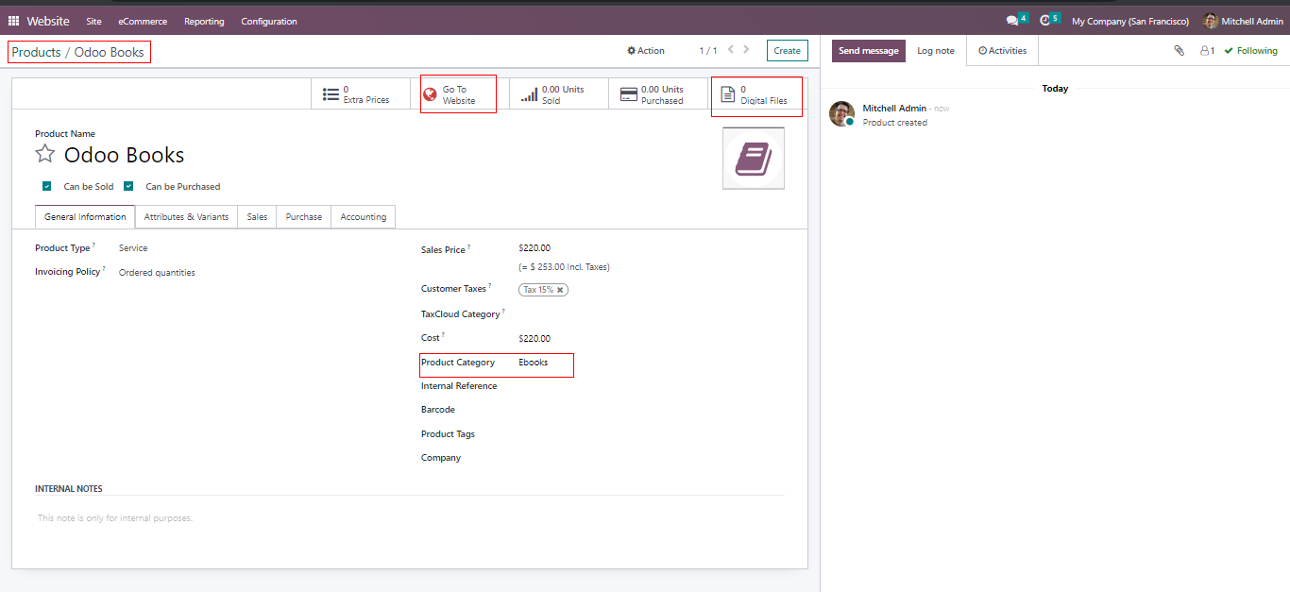Click the Create button
Viewport: 1290px width, 592px height.
click(x=787, y=51)
